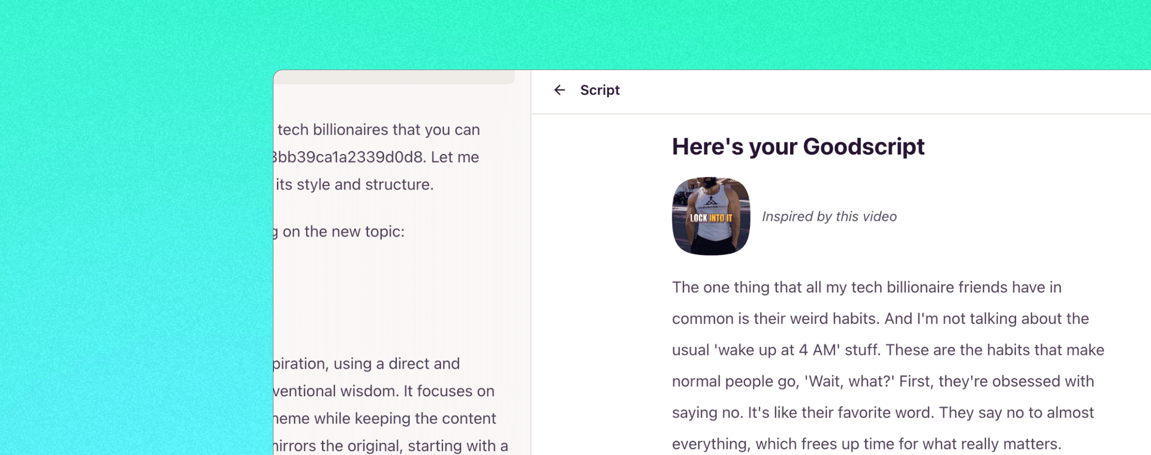Open the 'LOCK INTO IT' video thumbnail

coord(710,216)
